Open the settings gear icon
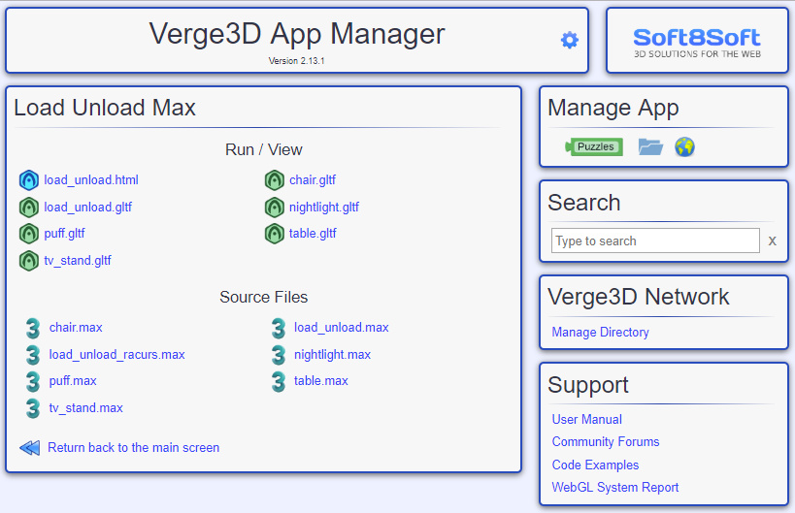The width and height of the screenshot is (795, 513). (x=570, y=40)
